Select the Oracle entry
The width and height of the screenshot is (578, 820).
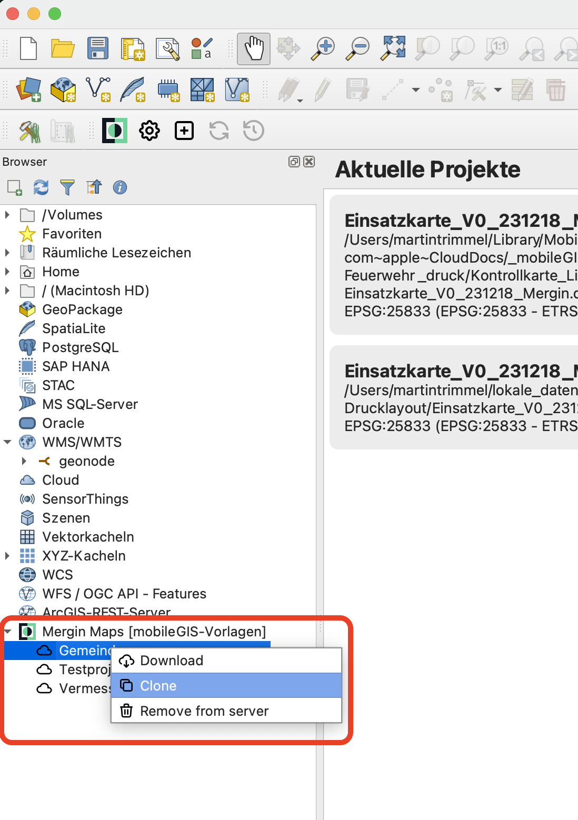pyautogui.click(x=63, y=423)
